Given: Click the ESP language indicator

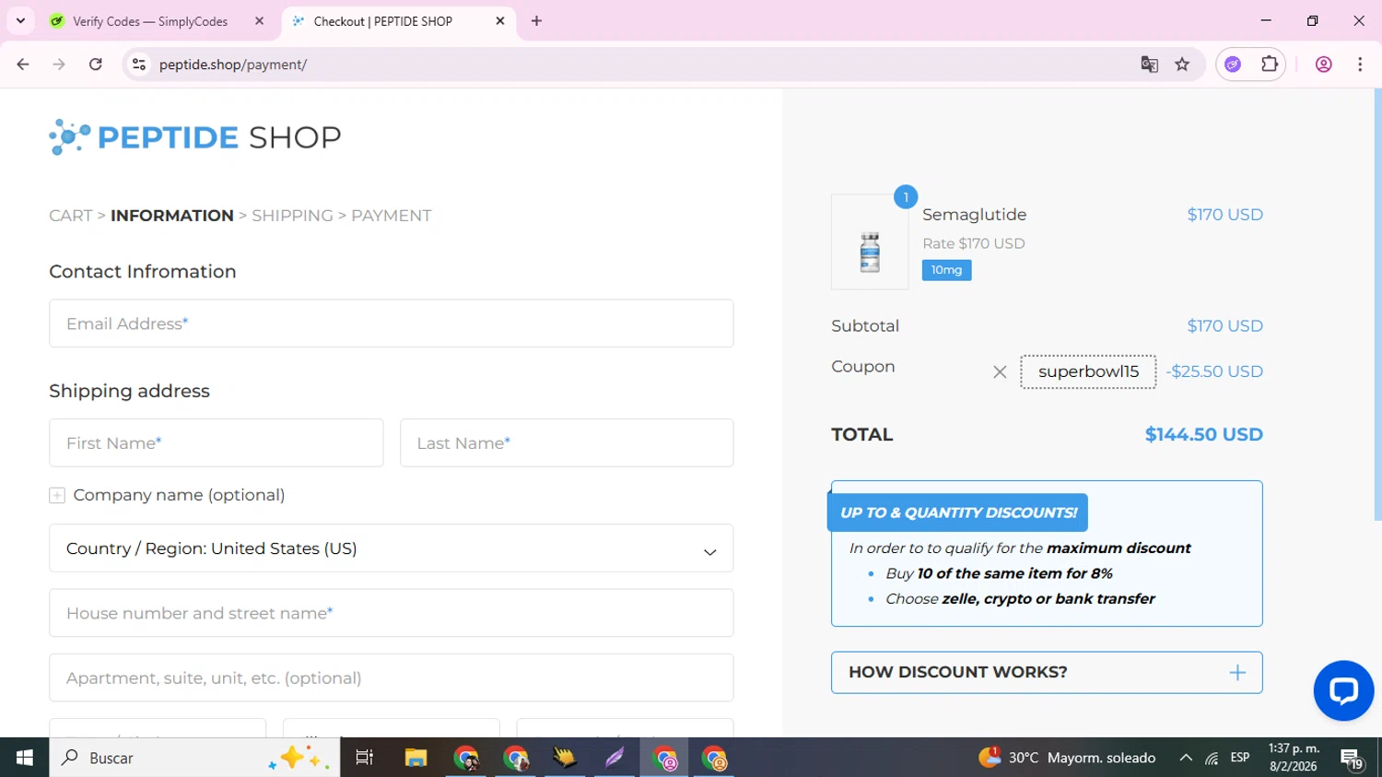Looking at the screenshot, I should click(1240, 758).
